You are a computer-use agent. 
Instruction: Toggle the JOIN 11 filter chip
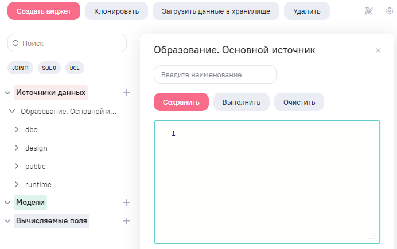[20, 68]
